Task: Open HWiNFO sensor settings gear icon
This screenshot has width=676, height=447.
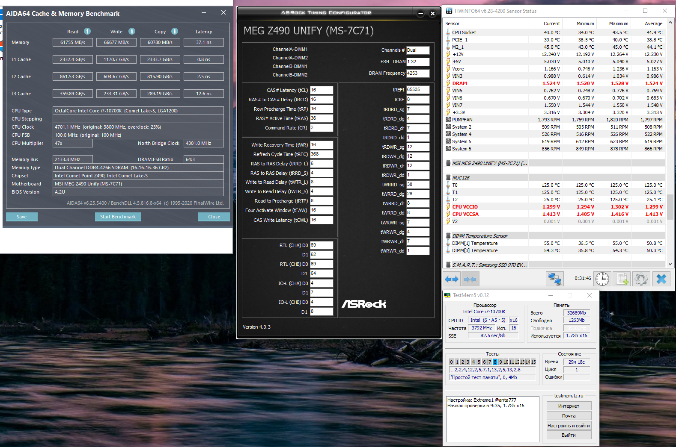Action: point(641,279)
